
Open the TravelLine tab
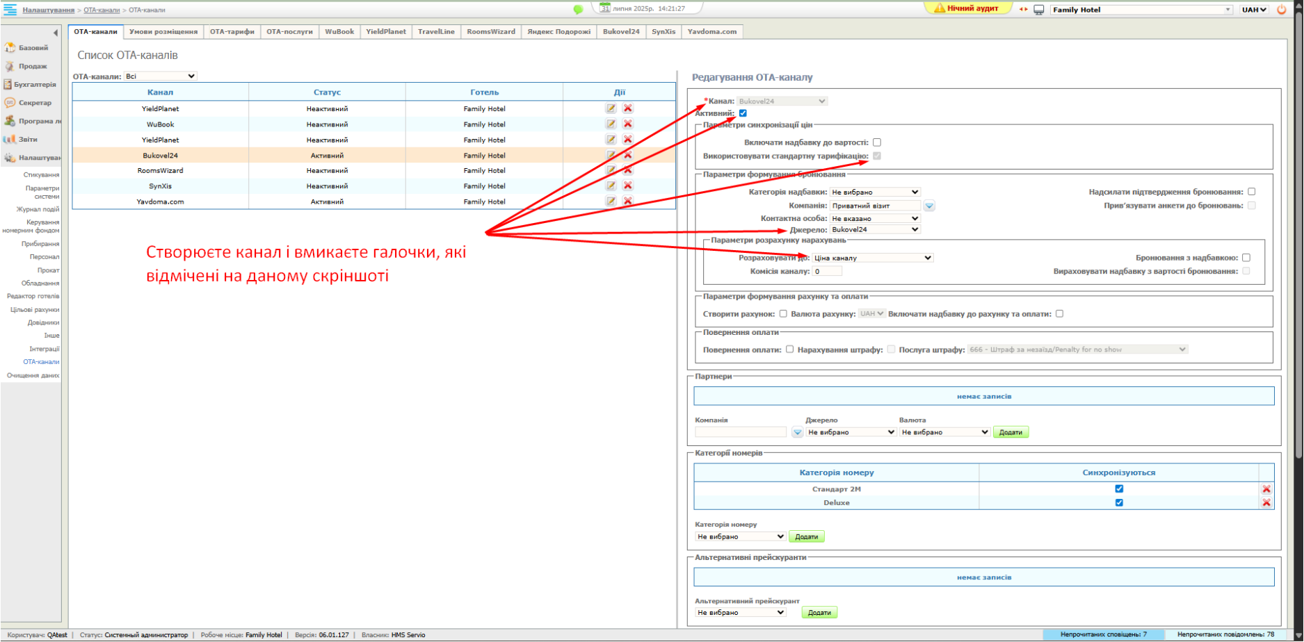(x=436, y=32)
